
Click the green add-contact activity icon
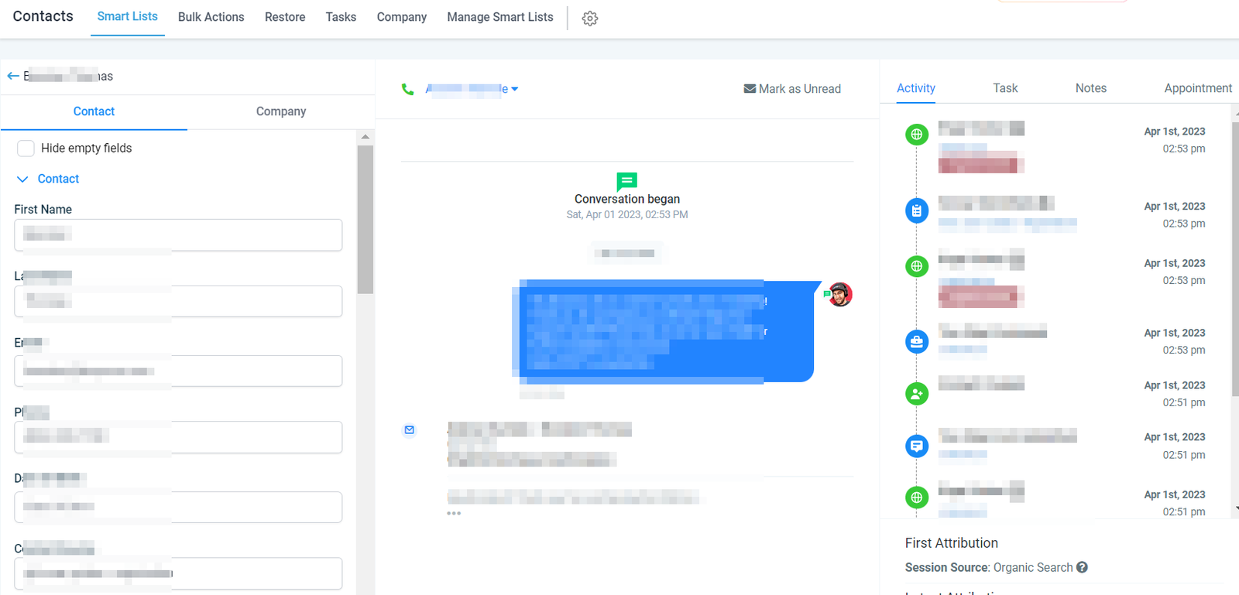tap(917, 394)
